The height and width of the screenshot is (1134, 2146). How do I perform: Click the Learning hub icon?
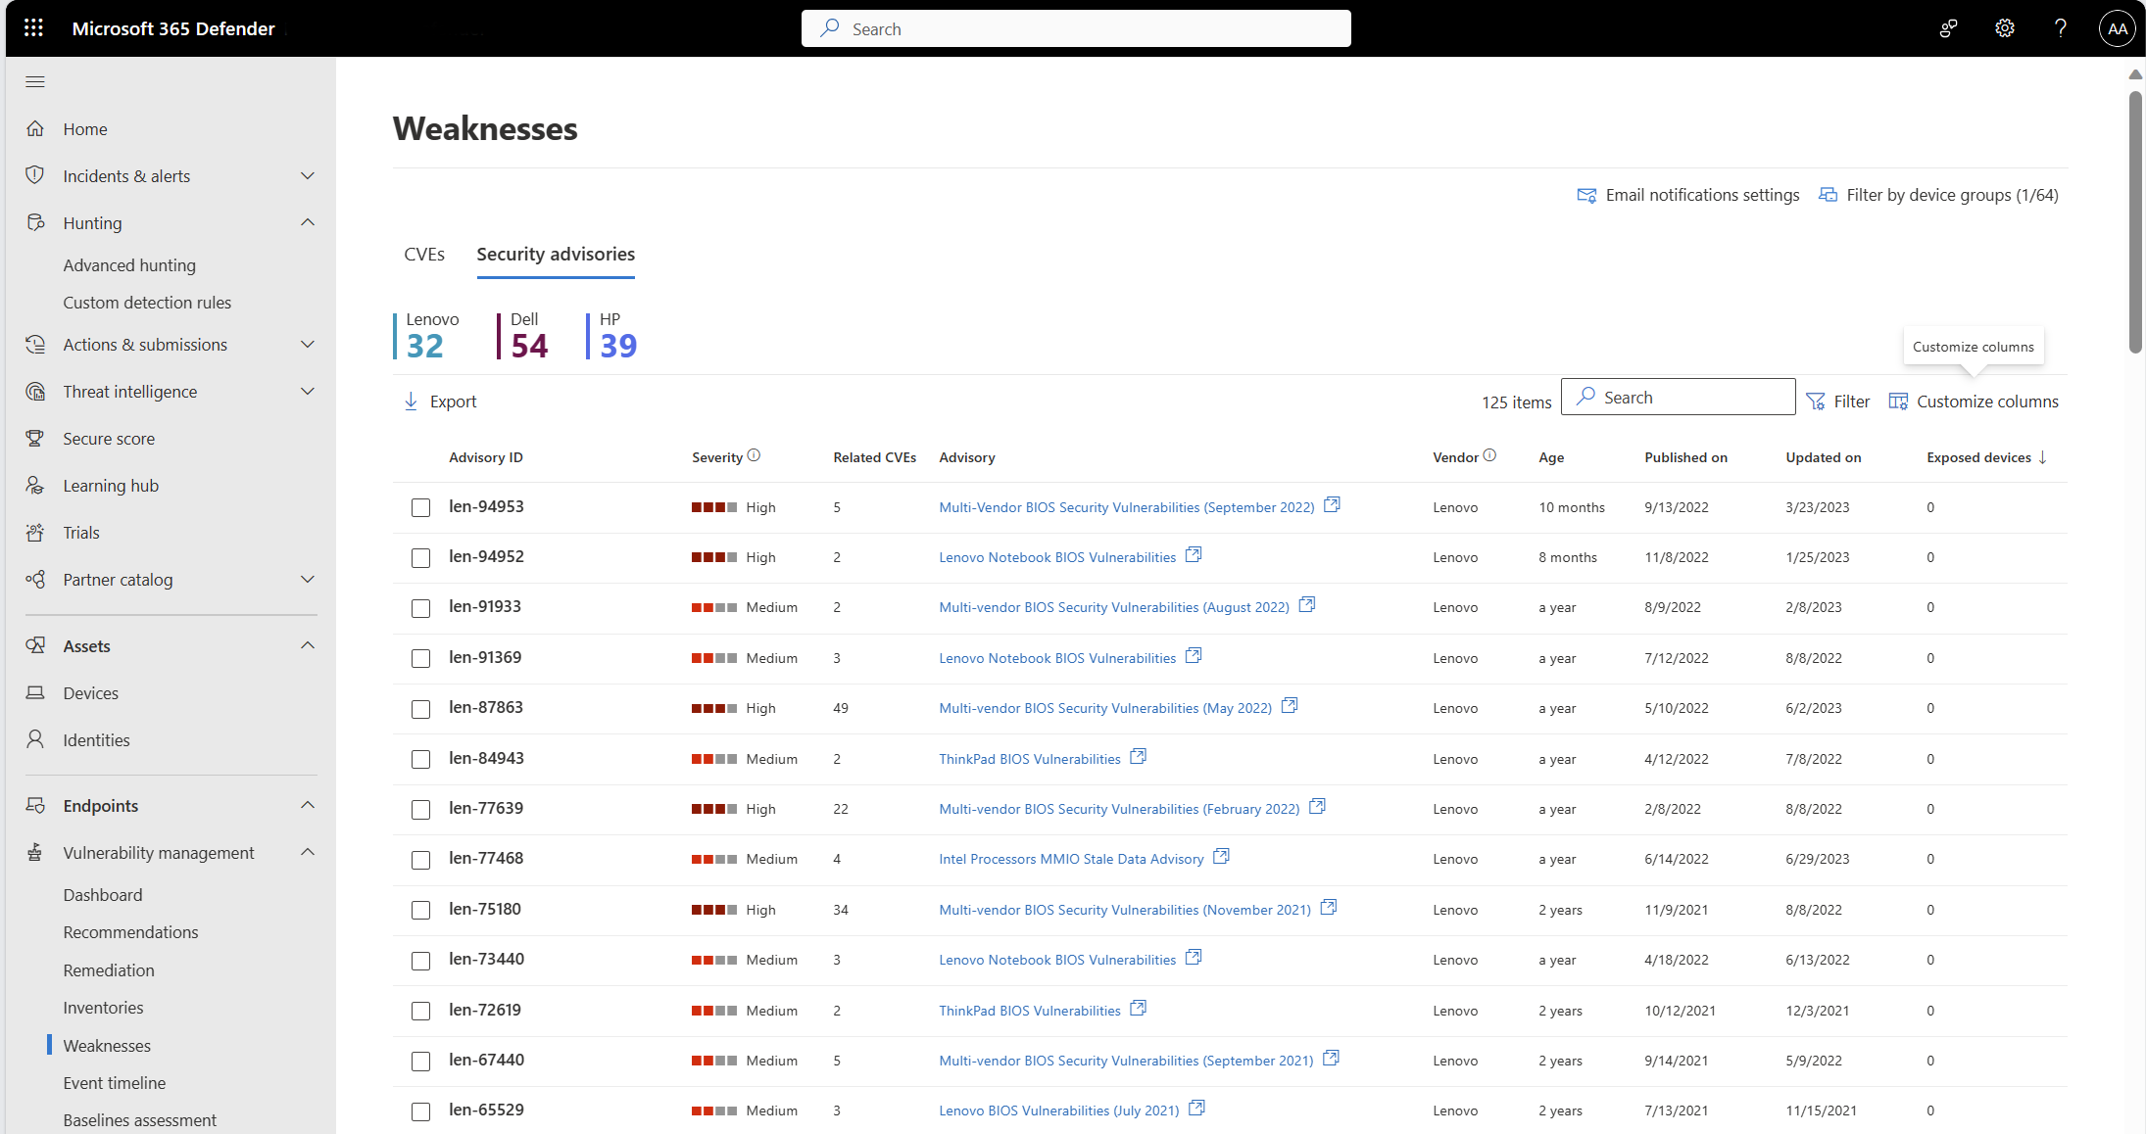coord(35,485)
